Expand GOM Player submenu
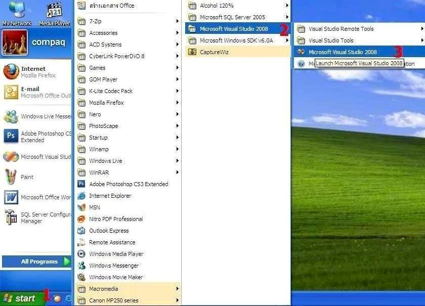Viewport: 425px width, 306px height. click(x=127, y=79)
